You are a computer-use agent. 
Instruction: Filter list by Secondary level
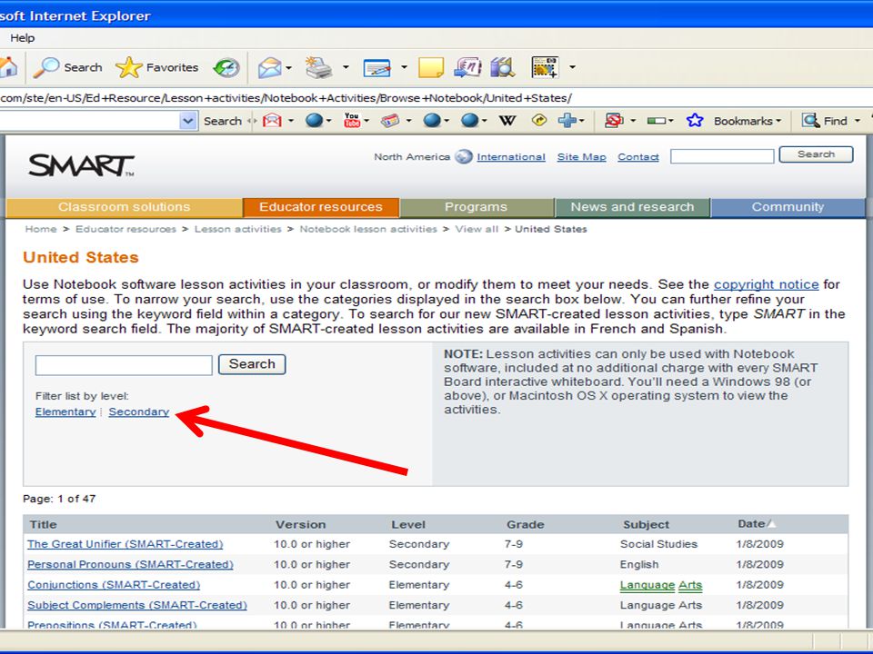[x=138, y=412]
